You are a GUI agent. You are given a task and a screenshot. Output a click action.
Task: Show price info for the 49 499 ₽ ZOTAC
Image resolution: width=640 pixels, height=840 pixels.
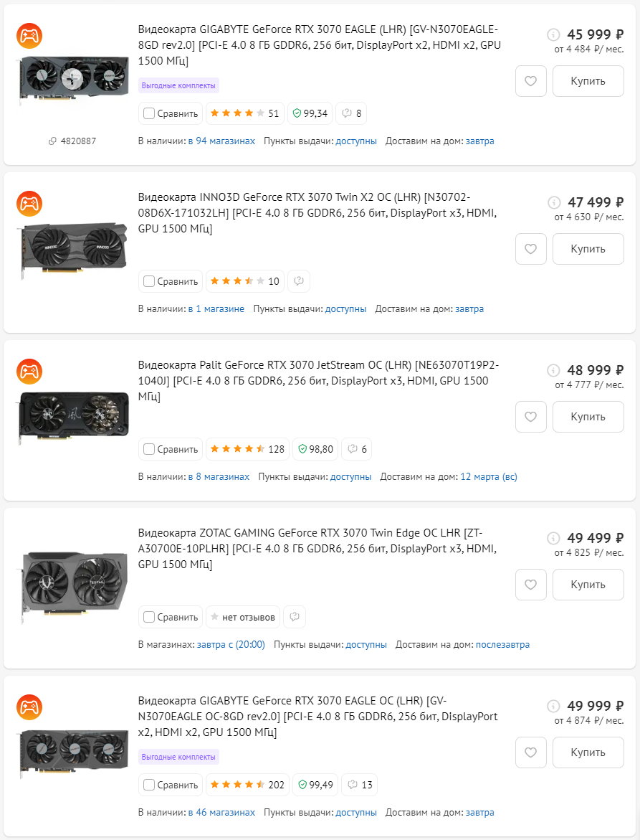pyautogui.click(x=553, y=538)
